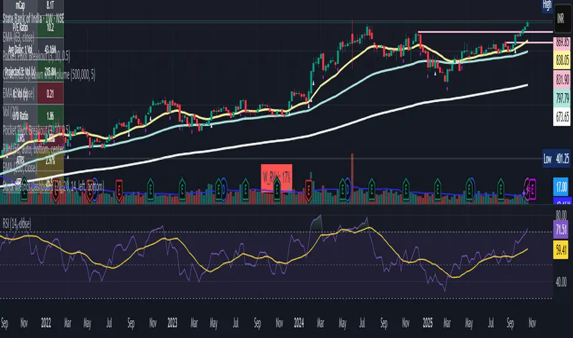This screenshot has height=338, width=573.
Task: Open the red earnings marker near August 2022
Action: coord(119,190)
